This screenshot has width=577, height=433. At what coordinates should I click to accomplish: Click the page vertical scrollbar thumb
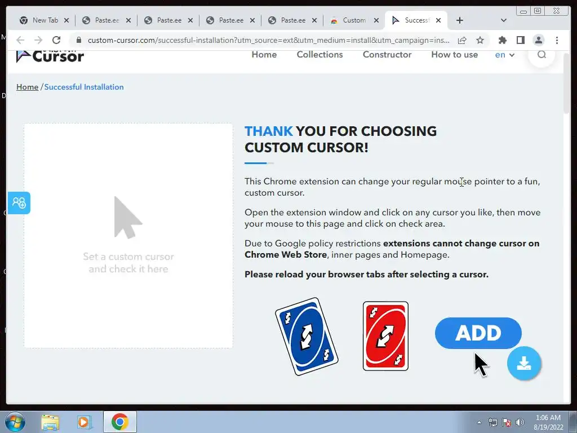click(566, 83)
